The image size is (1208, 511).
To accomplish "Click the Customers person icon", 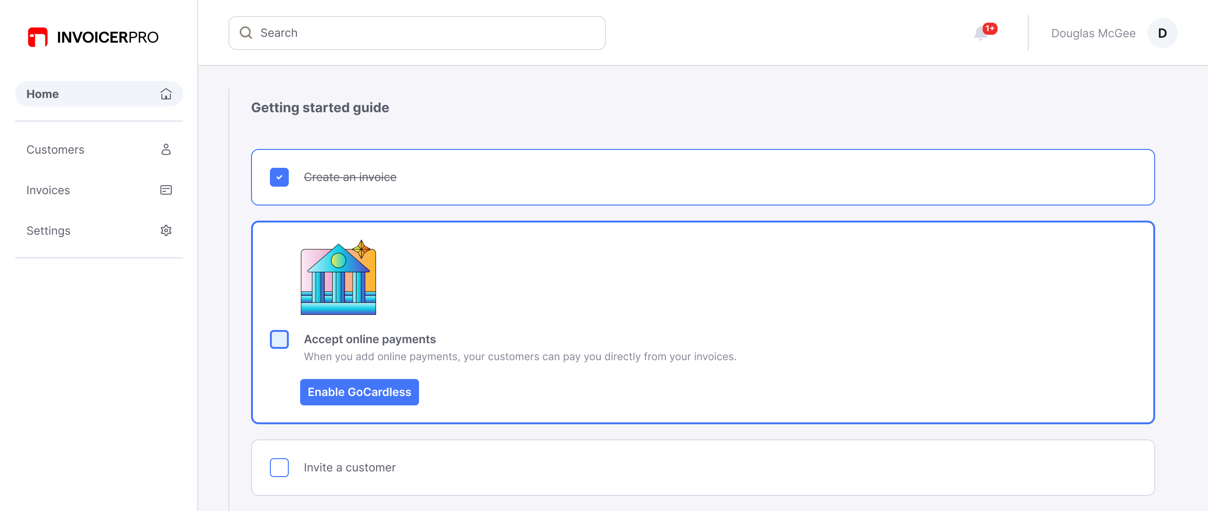I will click(166, 149).
